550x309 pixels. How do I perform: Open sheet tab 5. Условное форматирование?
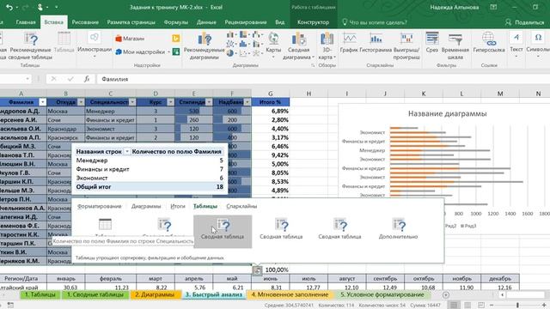(x=382, y=295)
